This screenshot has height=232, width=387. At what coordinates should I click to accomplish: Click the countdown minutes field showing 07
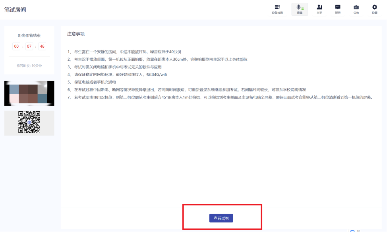pos(29,46)
